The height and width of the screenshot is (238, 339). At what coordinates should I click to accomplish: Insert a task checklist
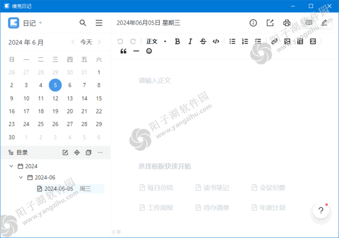(258, 41)
